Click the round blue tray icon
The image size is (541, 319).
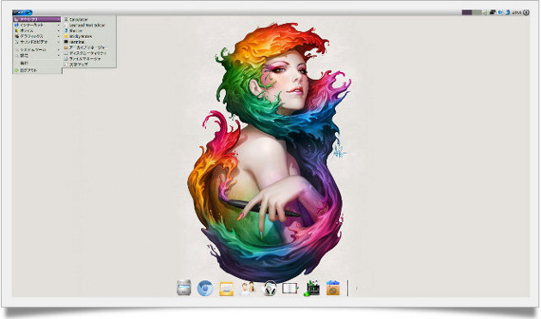pyautogui.click(x=501, y=12)
